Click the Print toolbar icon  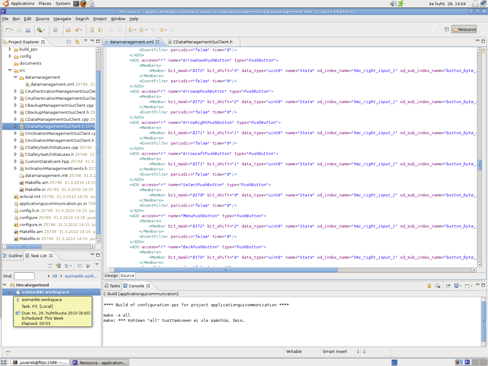28,30
